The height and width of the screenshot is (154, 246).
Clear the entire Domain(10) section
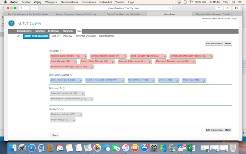(64, 88)
